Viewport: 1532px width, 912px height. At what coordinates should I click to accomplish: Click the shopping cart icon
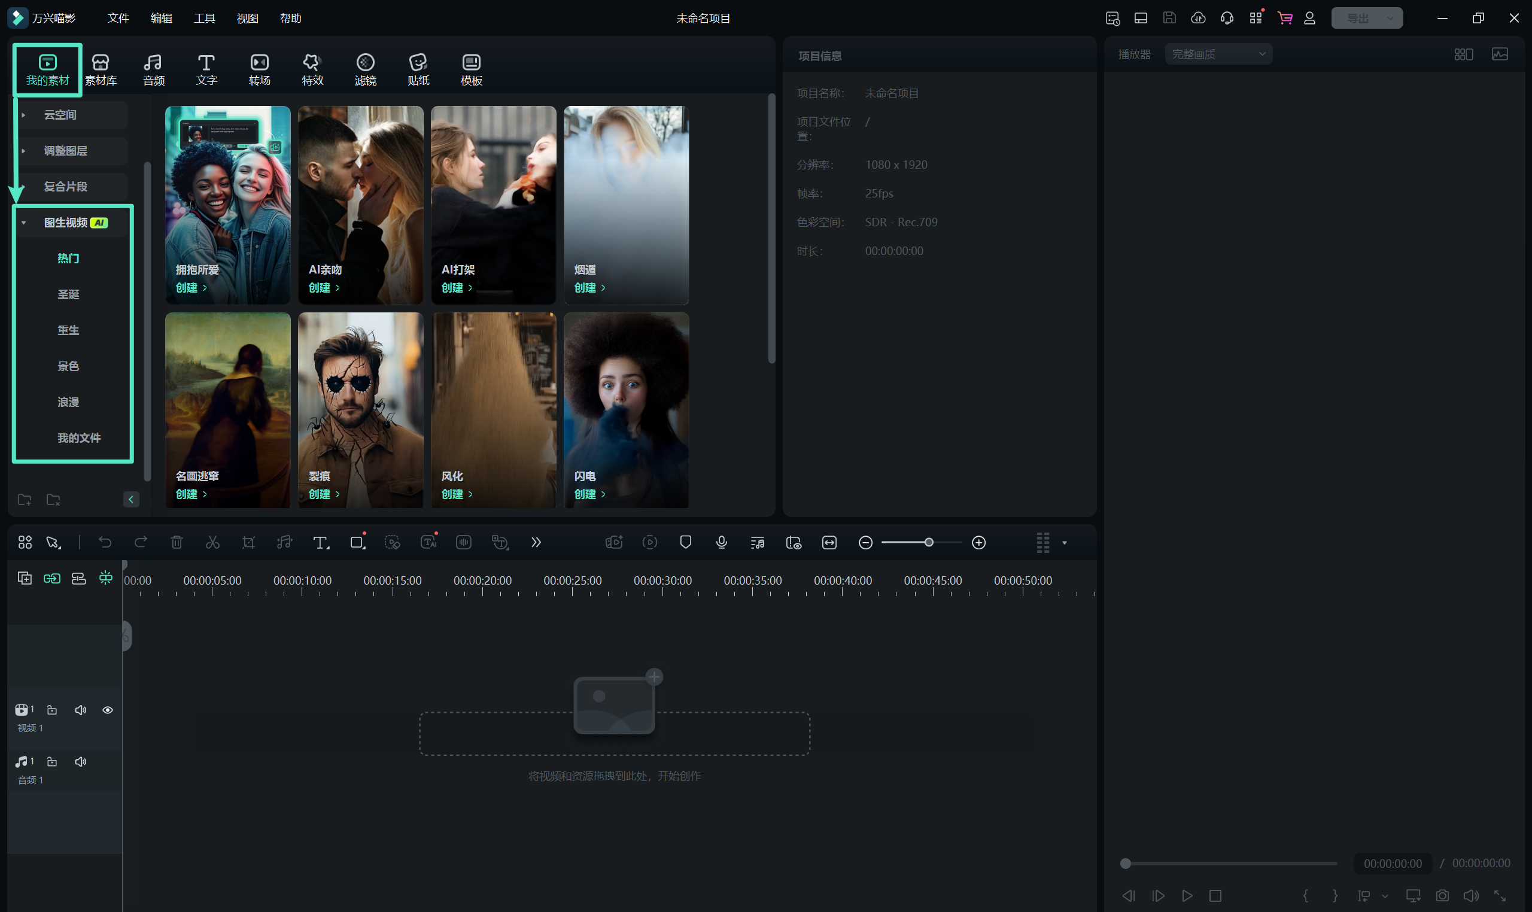click(x=1284, y=18)
